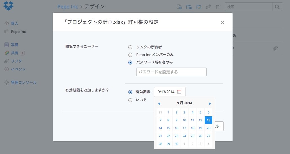290x154 pixels.
Task: Click the chain icon beside リンク
Action: pyautogui.click(x=7, y=61)
